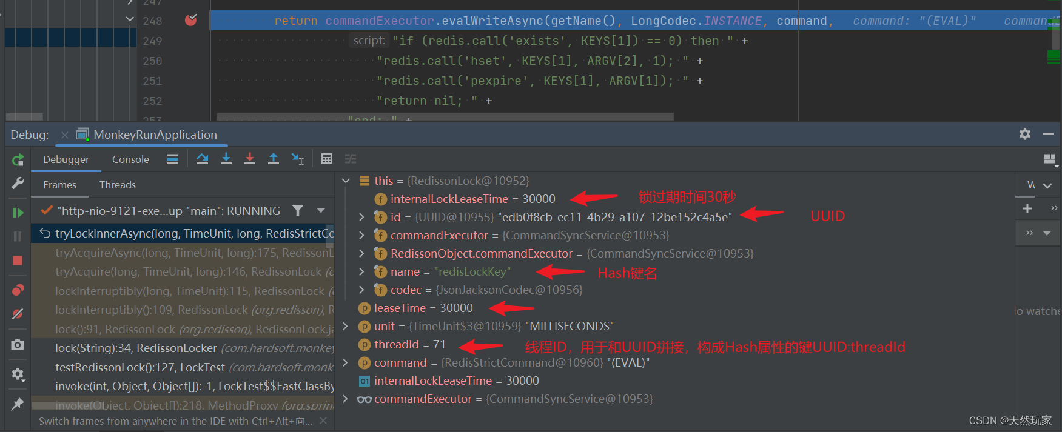The width and height of the screenshot is (1062, 432).
Task: Select the tryLockInnerAsync stack frame
Action: (x=183, y=233)
